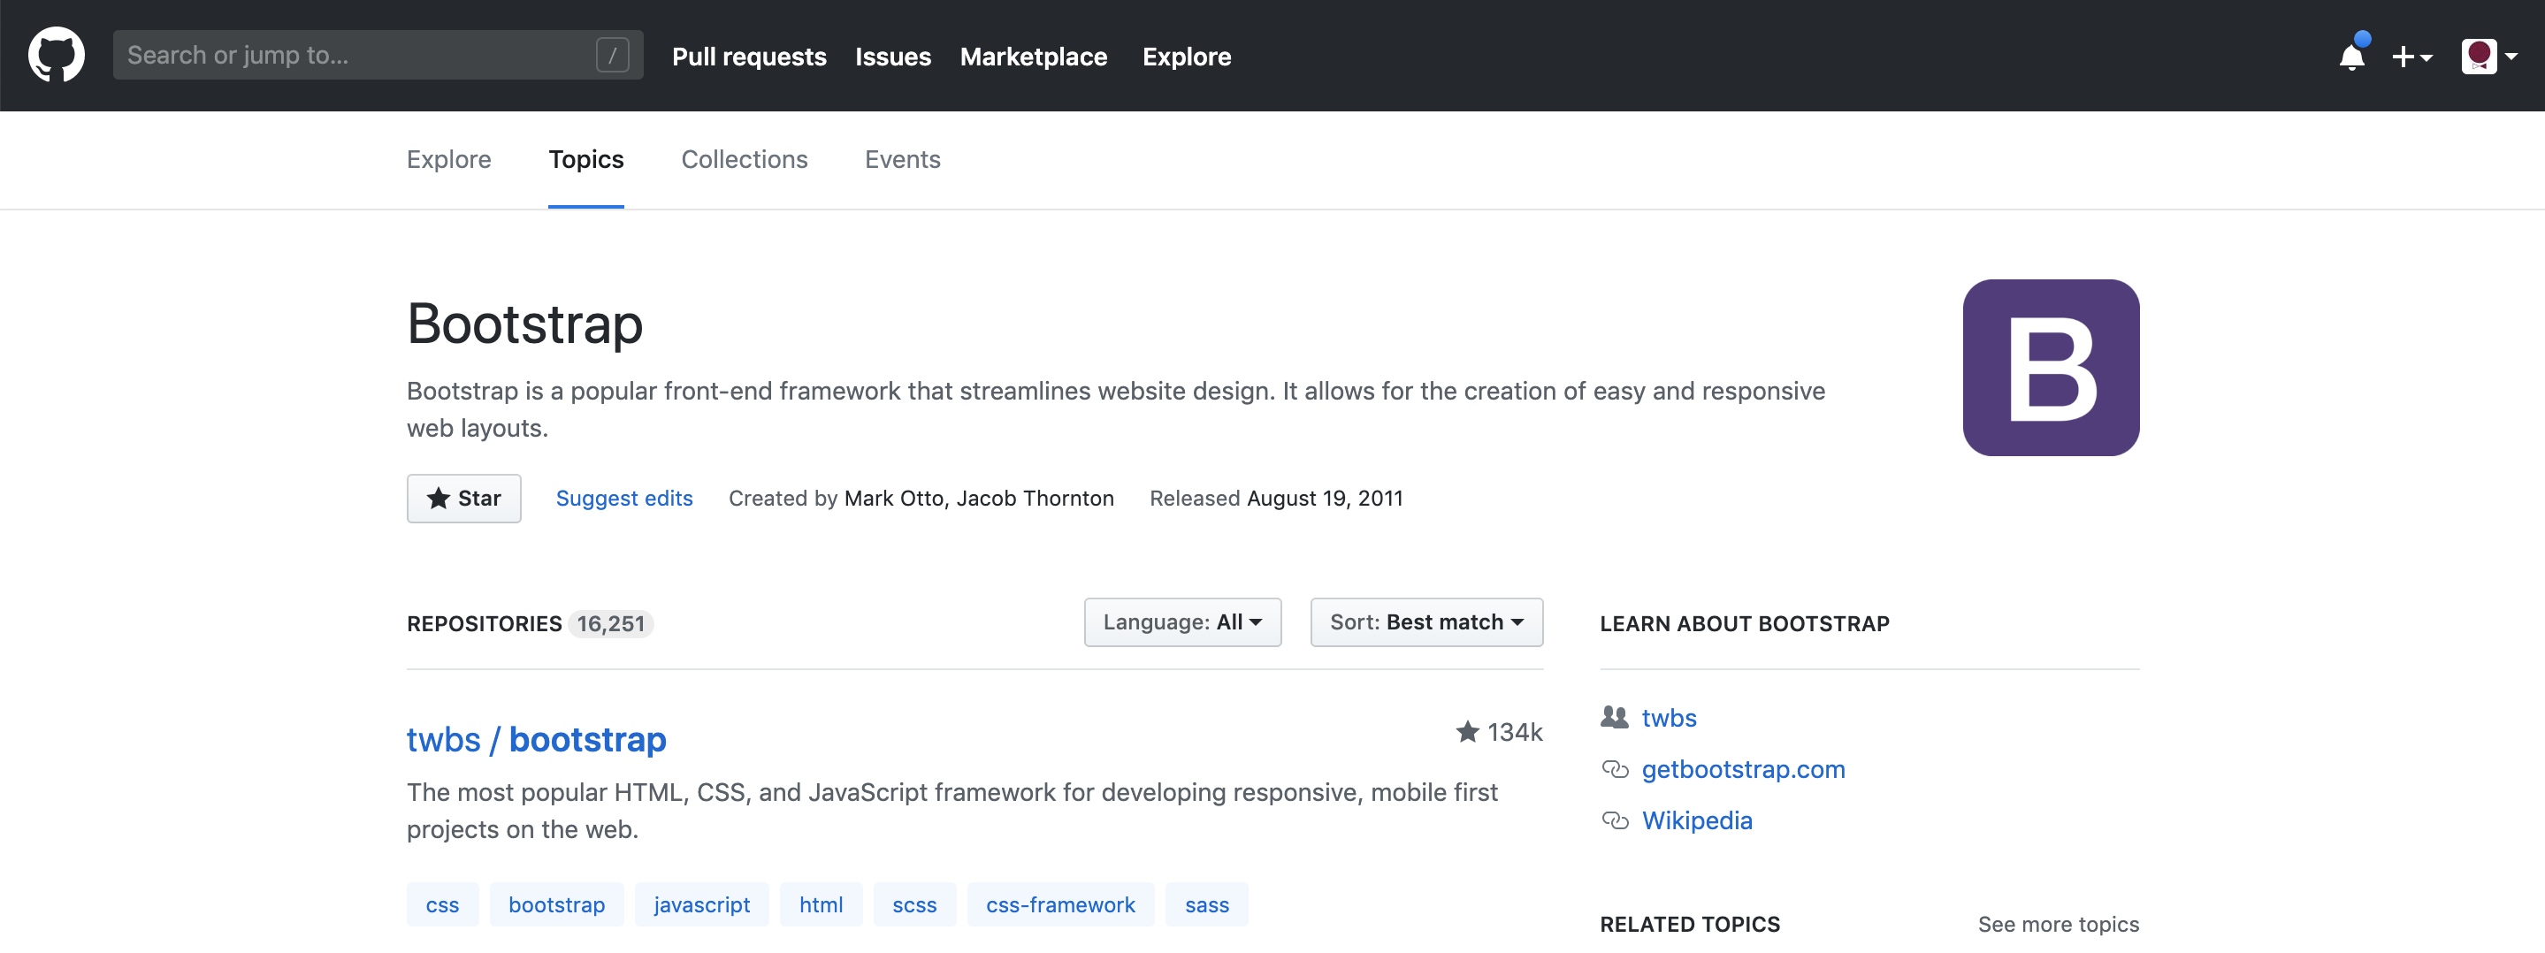The image size is (2545, 953).
Task: Click the purple Bootstrap B logo
Action: click(2051, 368)
